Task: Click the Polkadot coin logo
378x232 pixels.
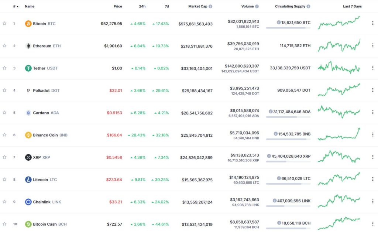Action: point(28,91)
